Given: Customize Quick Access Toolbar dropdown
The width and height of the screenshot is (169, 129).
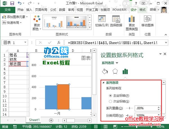Looking at the screenshot, I should (x=39, y=4).
